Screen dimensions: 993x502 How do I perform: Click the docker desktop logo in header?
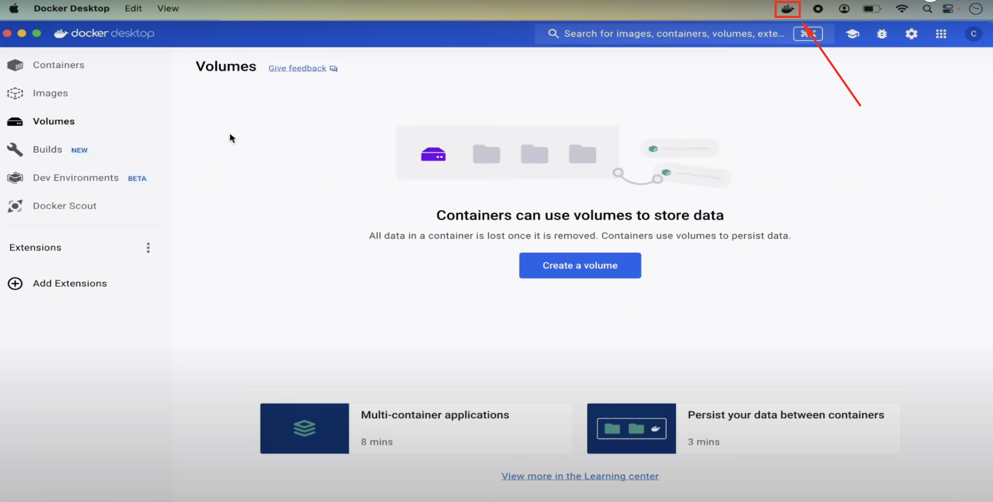104,34
